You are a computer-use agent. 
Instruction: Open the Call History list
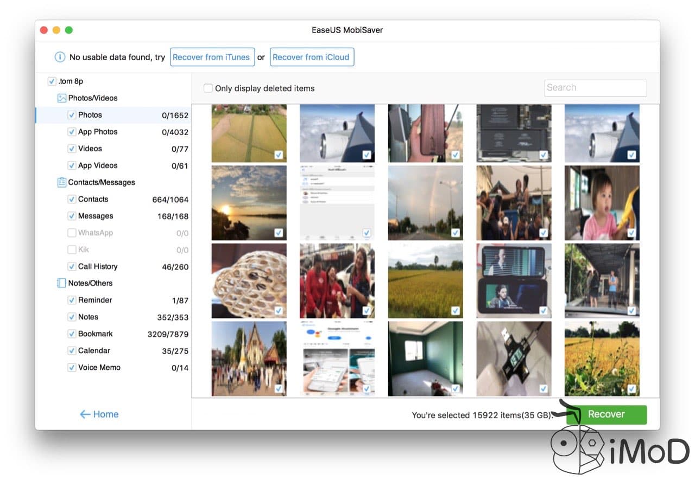click(98, 266)
